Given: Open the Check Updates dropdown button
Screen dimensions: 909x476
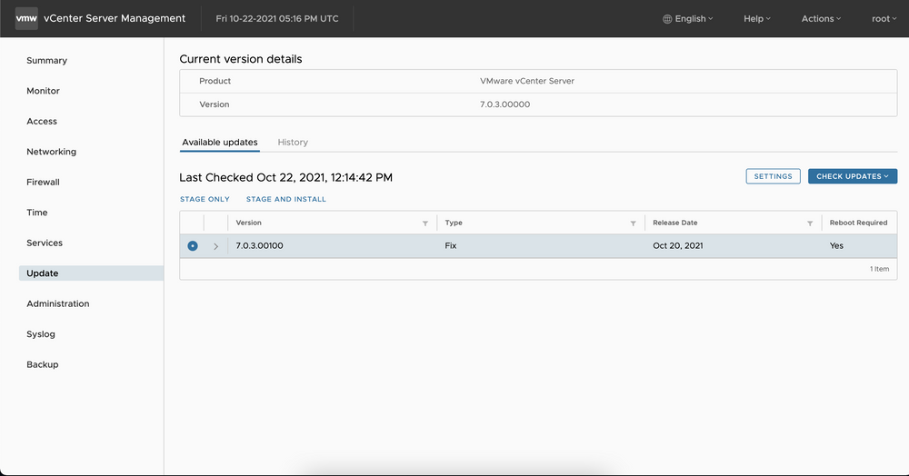Looking at the screenshot, I should (853, 176).
